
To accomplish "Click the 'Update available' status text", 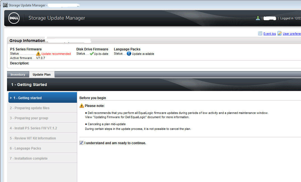I will pyautogui.click(x=143, y=54).
